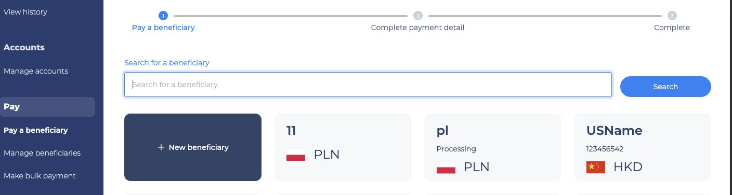Screen dimensions: 732x195
Task: Click the step 3 circle indicator
Action: coord(672,16)
